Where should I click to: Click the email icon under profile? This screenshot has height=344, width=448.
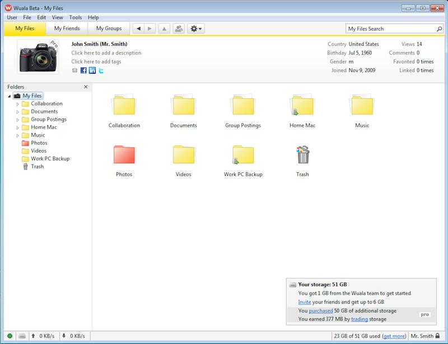(x=74, y=70)
